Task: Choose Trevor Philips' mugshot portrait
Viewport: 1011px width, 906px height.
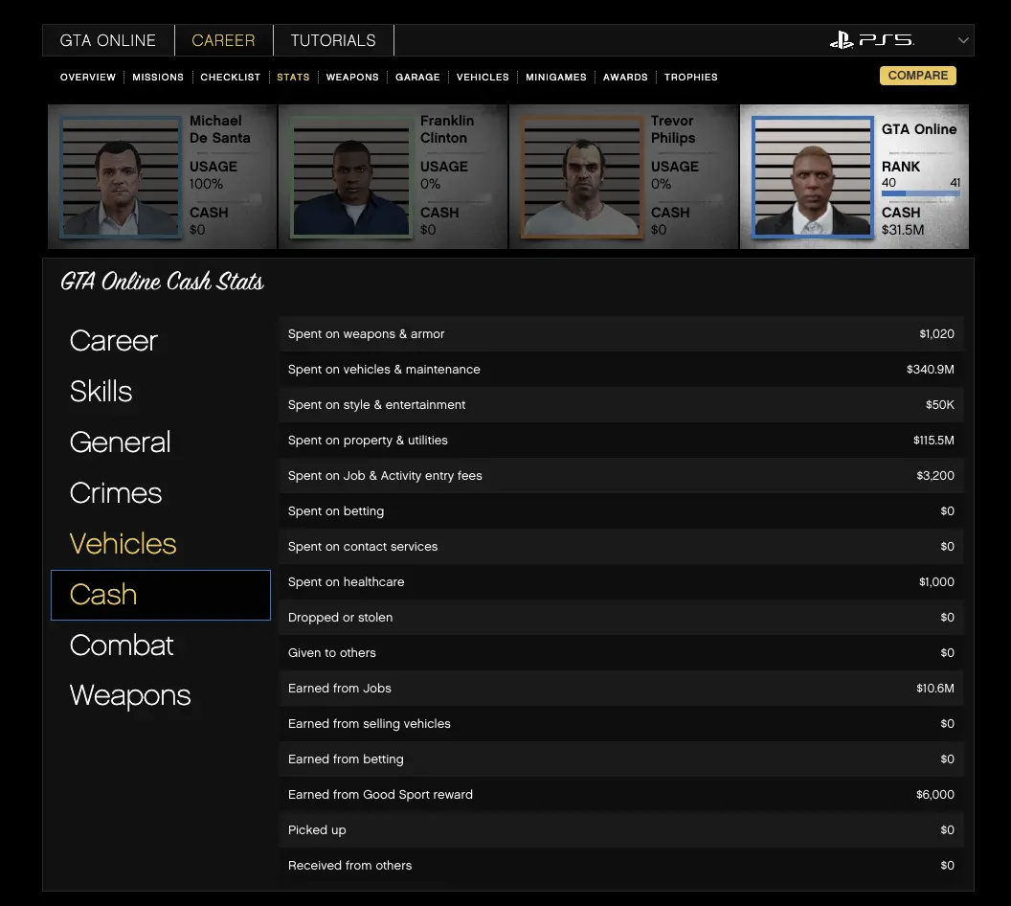Action: (x=581, y=177)
